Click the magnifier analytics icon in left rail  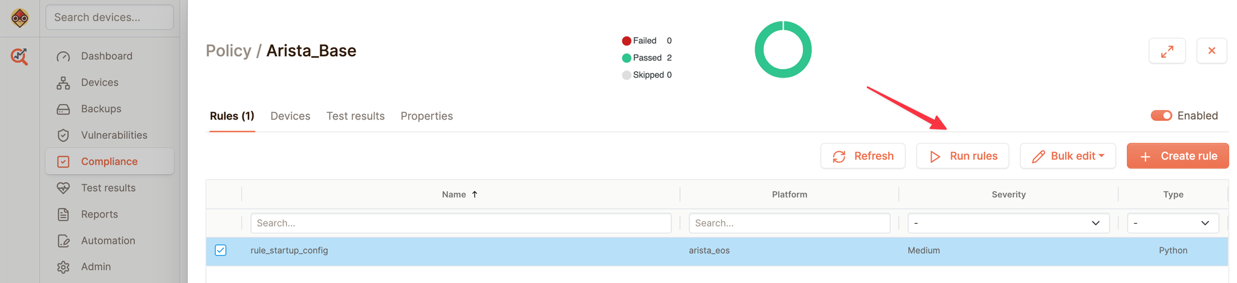[20, 57]
